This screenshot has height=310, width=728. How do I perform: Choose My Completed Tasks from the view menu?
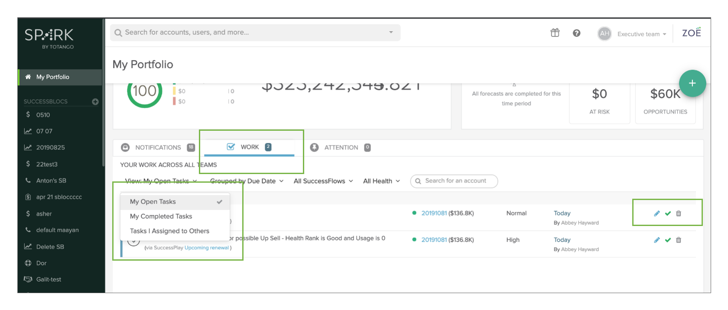175,216
